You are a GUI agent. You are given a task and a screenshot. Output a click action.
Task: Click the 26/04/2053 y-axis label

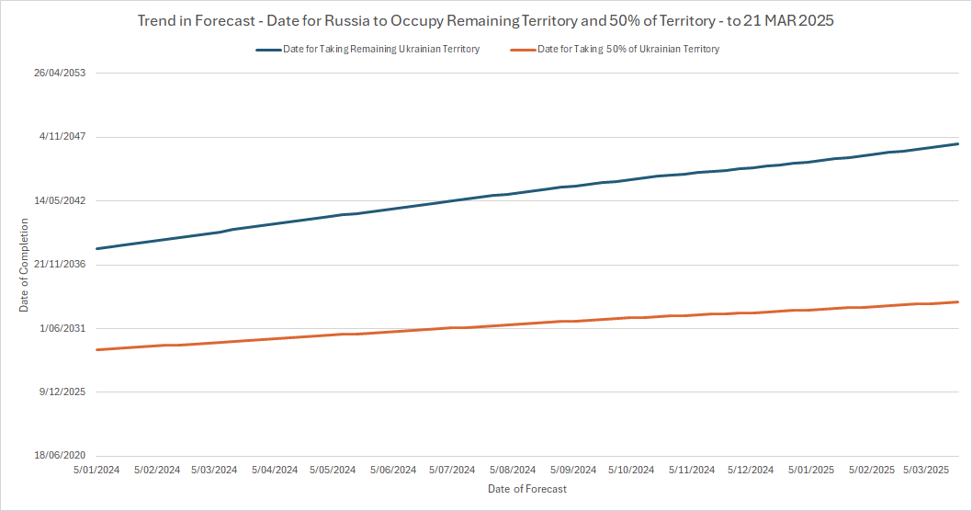[x=60, y=74]
